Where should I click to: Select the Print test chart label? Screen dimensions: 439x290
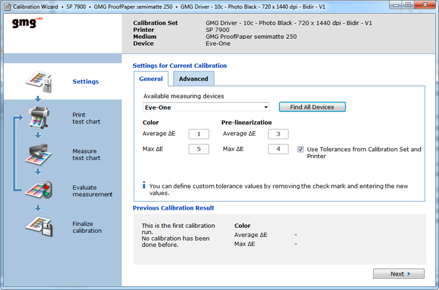87,118
